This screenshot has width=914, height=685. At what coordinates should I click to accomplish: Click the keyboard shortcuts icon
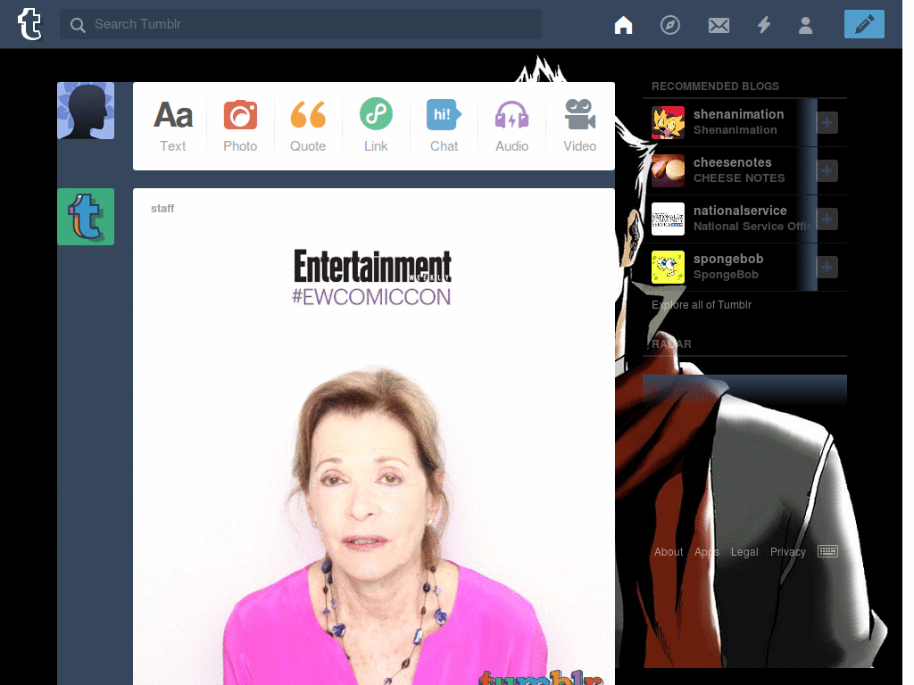827,551
